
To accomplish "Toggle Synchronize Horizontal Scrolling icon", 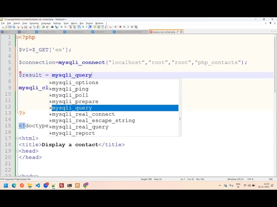I will click(x=74, y=27).
